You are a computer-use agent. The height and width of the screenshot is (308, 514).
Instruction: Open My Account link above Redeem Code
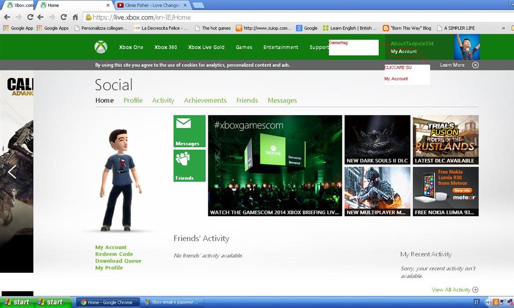click(x=111, y=247)
